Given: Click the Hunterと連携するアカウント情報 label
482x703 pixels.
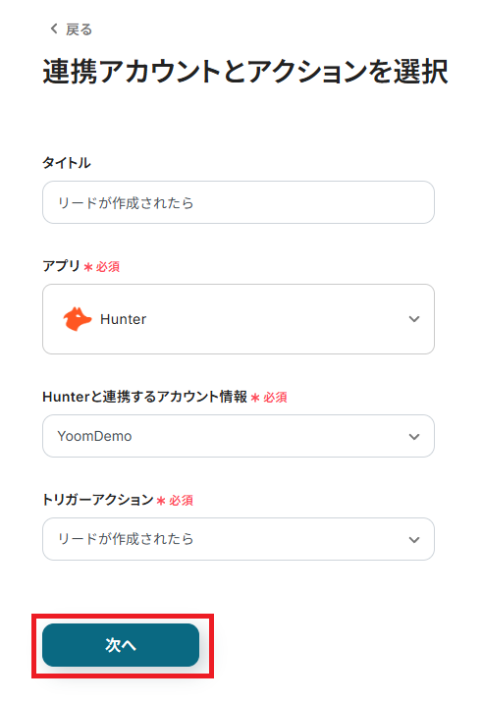Looking at the screenshot, I should [145, 397].
